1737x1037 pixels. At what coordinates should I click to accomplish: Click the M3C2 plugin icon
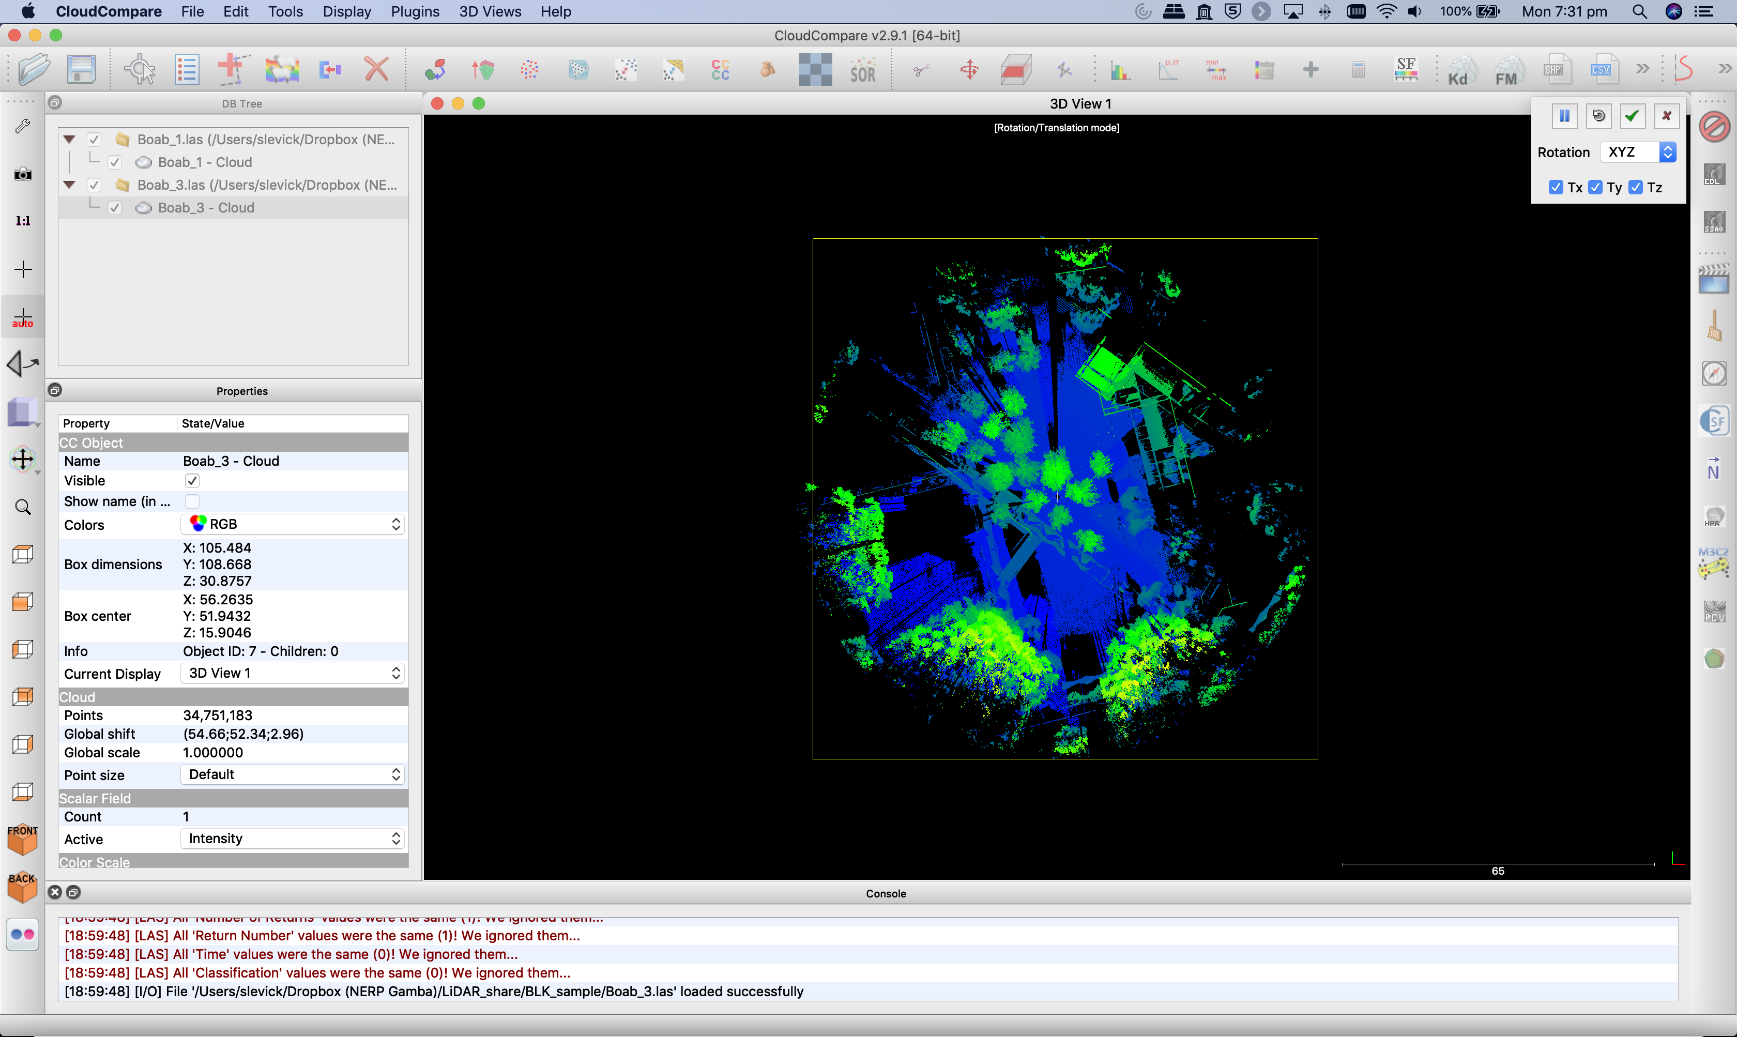pos(1714,564)
